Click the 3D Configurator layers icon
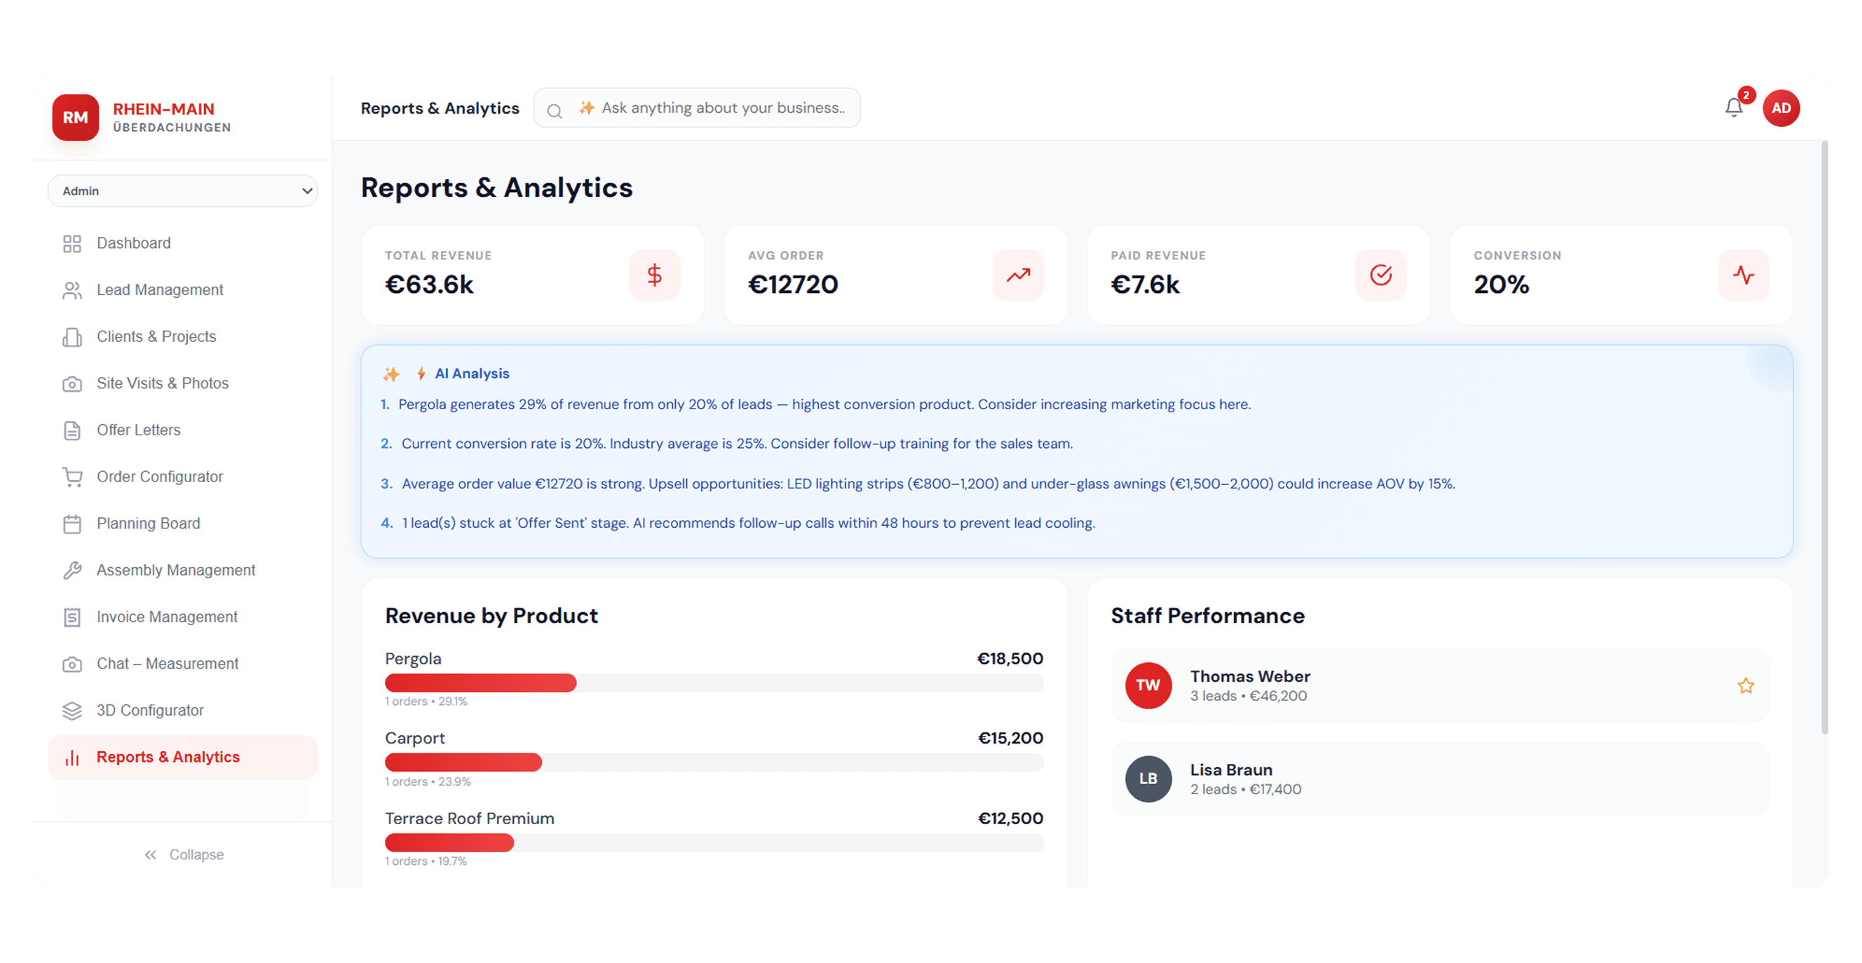Image resolution: width=1862 pixels, height=963 pixels. click(72, 711)
